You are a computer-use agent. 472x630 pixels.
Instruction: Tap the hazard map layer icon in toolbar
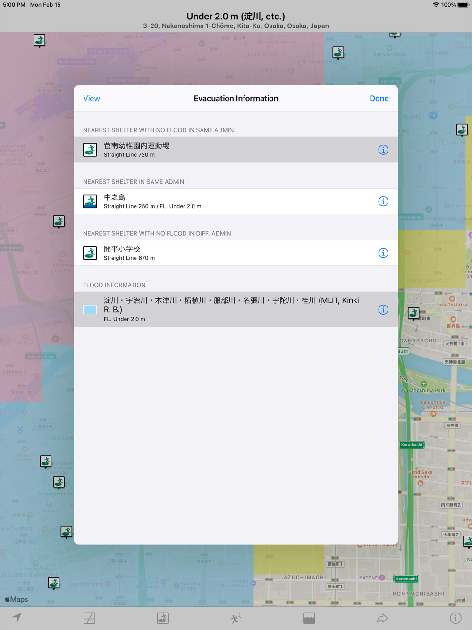point(90,618)
